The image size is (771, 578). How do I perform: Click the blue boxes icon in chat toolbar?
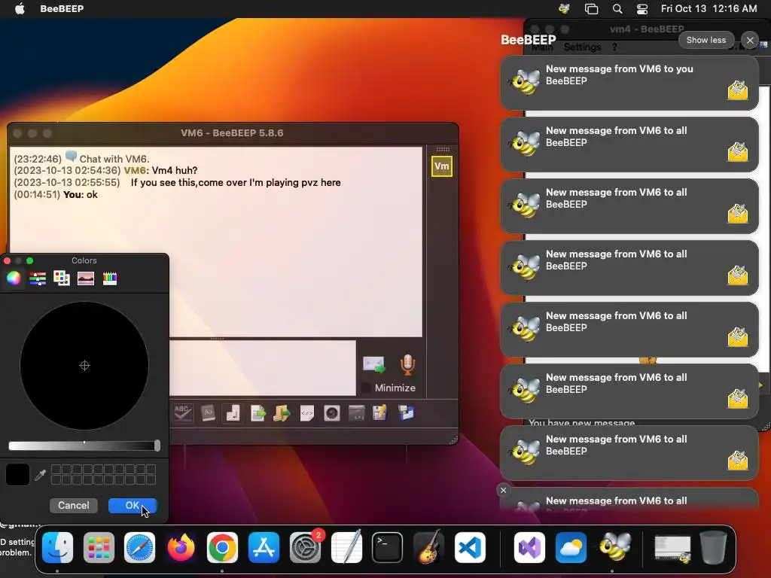point(406,413)
